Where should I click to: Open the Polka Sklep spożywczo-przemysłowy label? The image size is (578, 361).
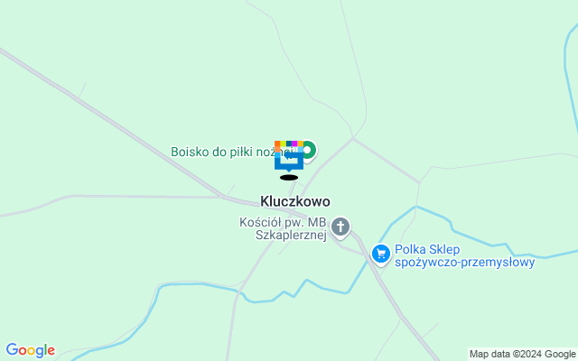coord(464,256)
